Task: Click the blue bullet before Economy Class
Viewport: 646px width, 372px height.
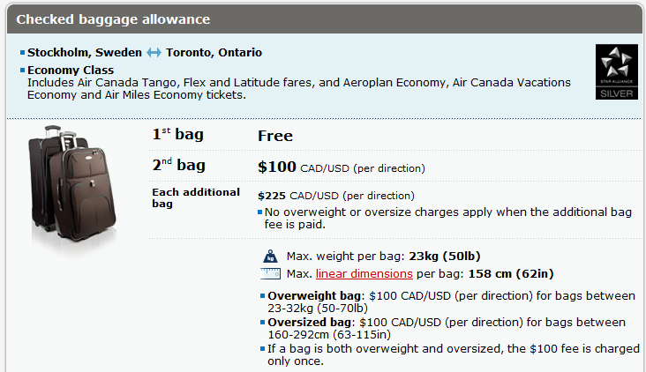Action: click(22, 70)
